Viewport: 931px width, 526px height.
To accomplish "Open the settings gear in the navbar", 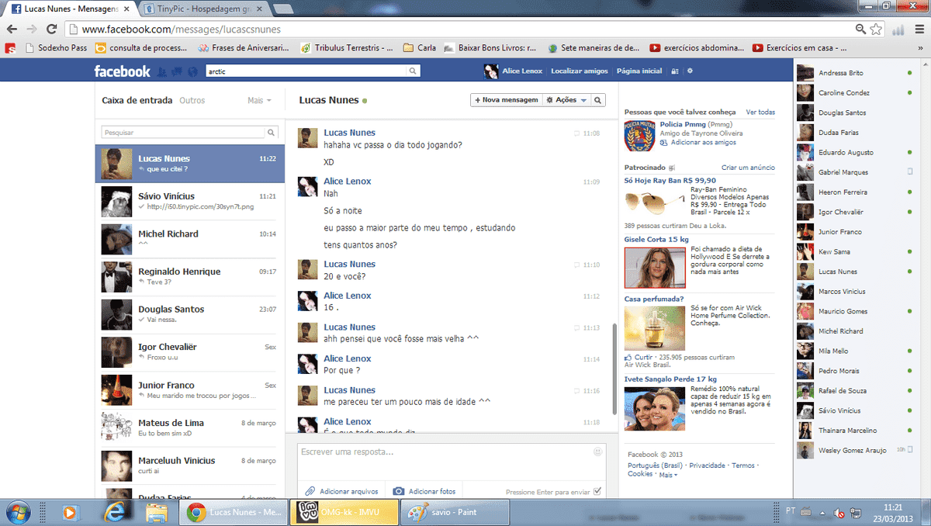I will (689, 71).
